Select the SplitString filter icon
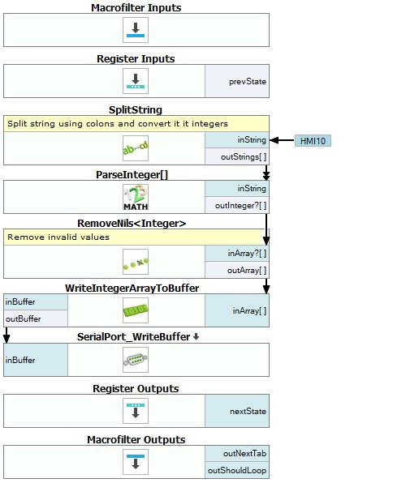Viewport: 406px width, 483px height. pyautogui.click(x=136, y=148)
